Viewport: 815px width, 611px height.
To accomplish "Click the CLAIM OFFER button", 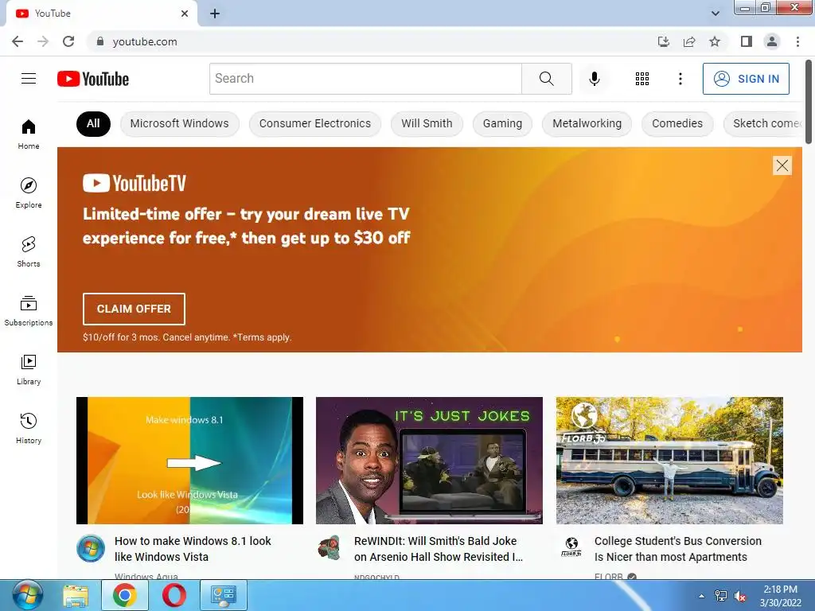I will pyautogui.click(x=134, y=309).
